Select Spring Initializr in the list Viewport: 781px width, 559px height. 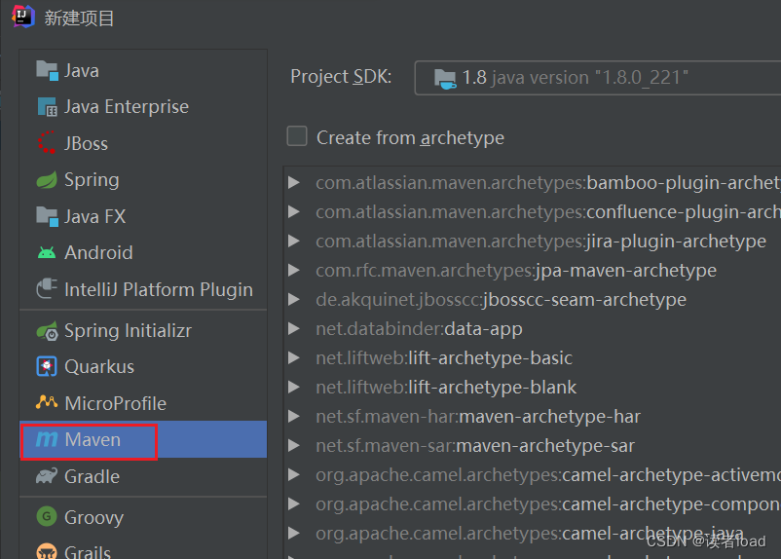tap(143, 331)
